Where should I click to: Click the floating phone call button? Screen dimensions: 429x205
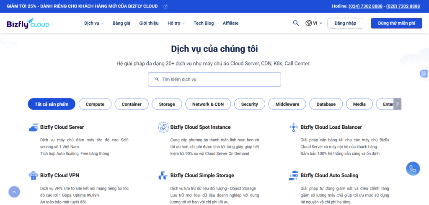tap(413, 169)
